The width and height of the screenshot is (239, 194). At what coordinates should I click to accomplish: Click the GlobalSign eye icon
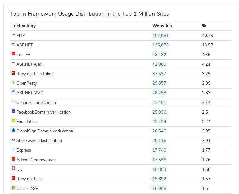(x=14, y=130)
